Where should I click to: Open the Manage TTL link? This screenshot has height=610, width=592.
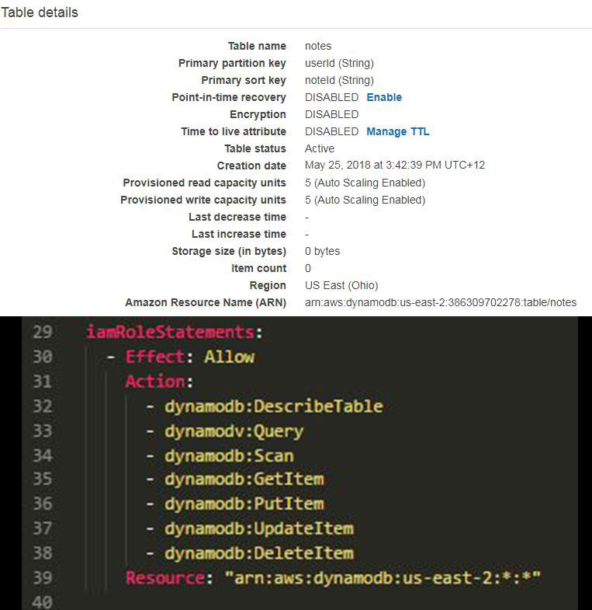coord(398,131)
